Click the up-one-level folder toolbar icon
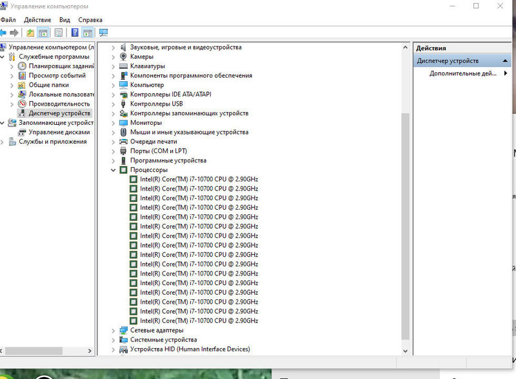Viewport: 516px width, 379px height. click(30, 32)
